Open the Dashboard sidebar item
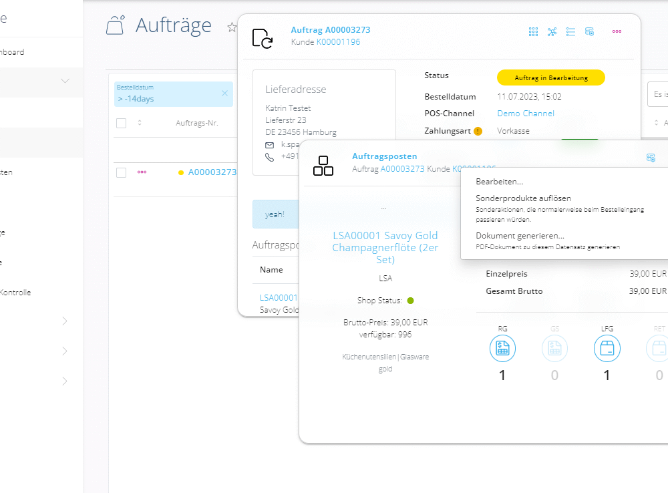Viewport: 668px width, 493px height. coord(12,52)
